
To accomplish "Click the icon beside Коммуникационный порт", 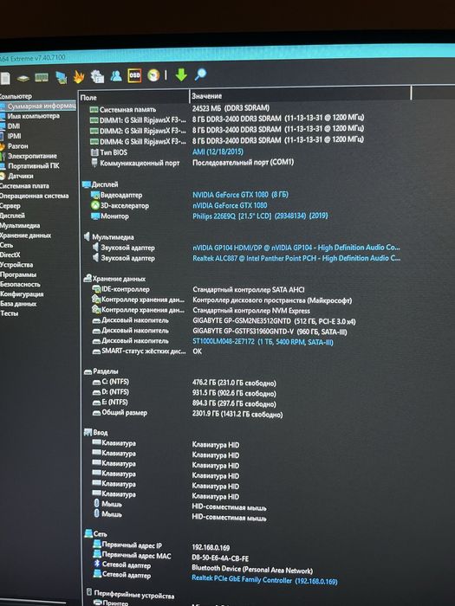I will pyautogui.click(x=94, y=163).
